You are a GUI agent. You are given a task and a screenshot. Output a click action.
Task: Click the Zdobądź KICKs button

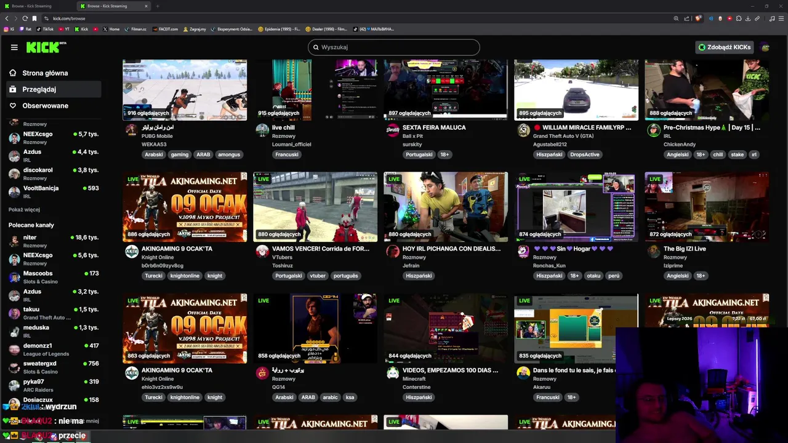coord(724,47)
